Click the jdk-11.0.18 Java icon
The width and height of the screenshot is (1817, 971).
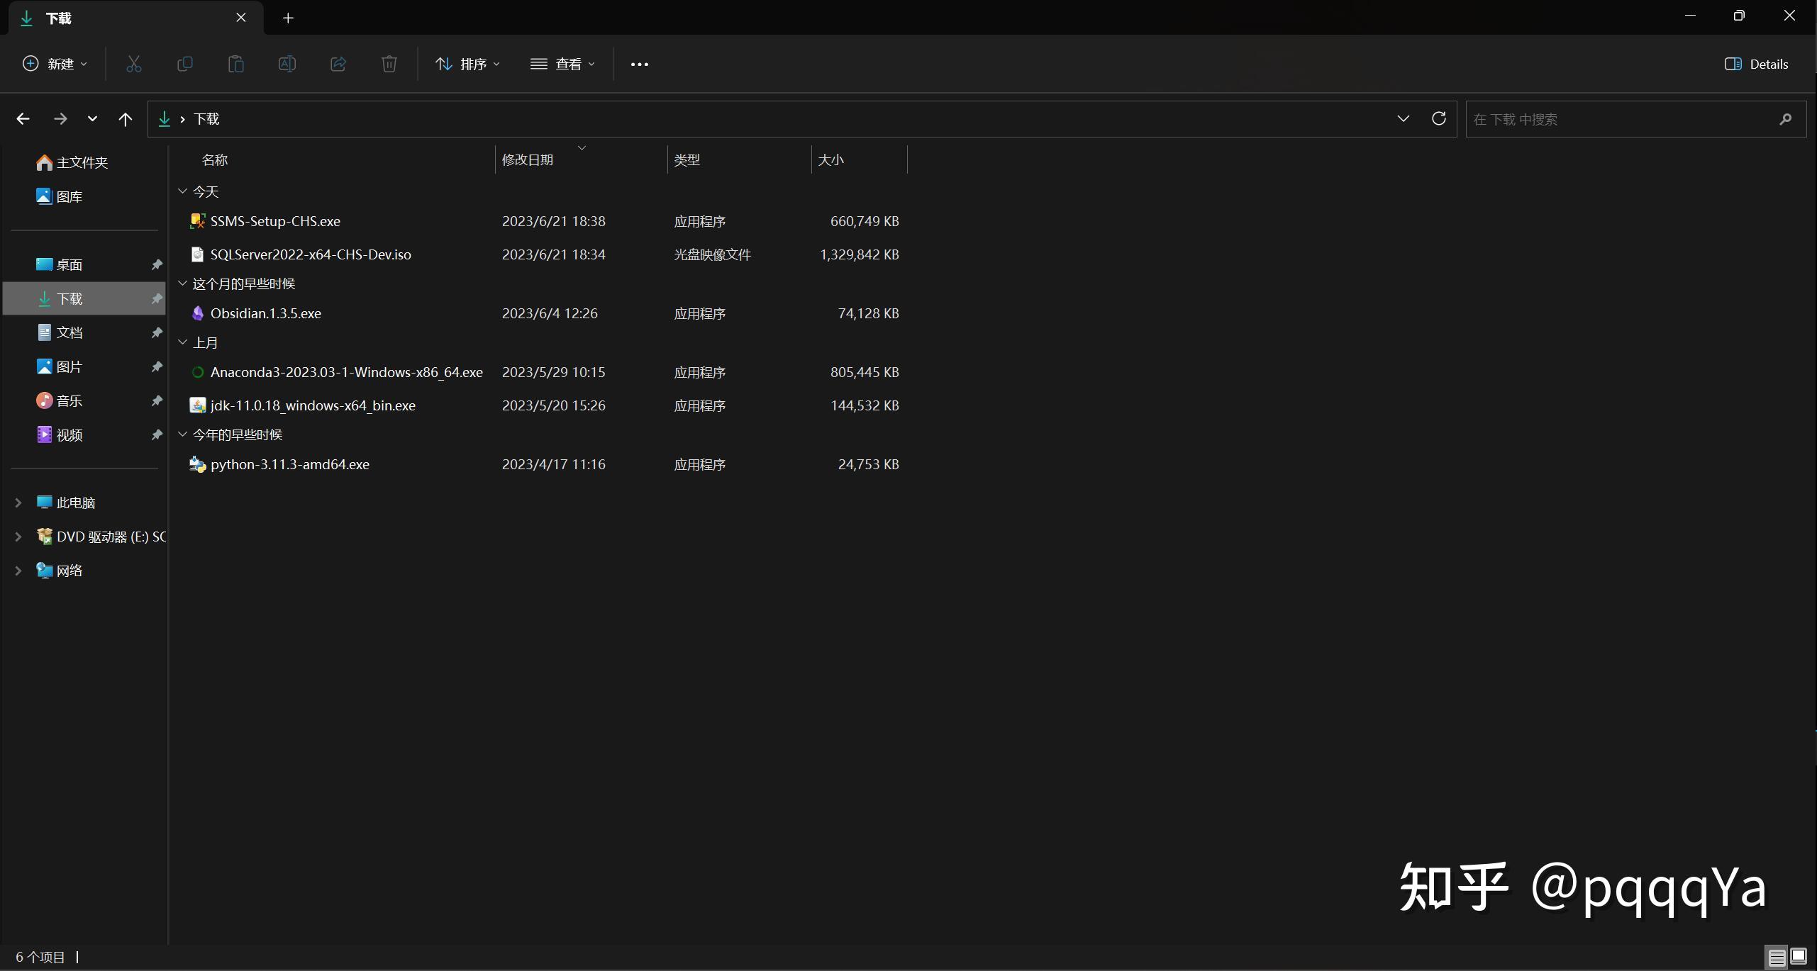pos(198,405)
